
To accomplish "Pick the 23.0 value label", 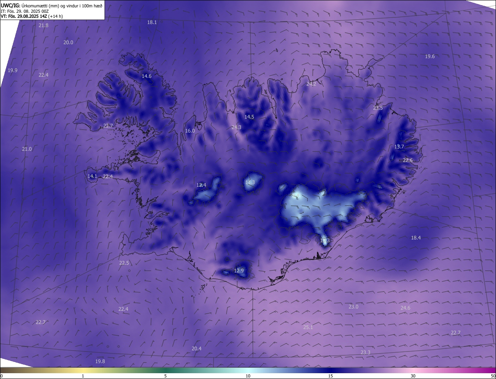I will pyautogui.click(x=353, y=307).
